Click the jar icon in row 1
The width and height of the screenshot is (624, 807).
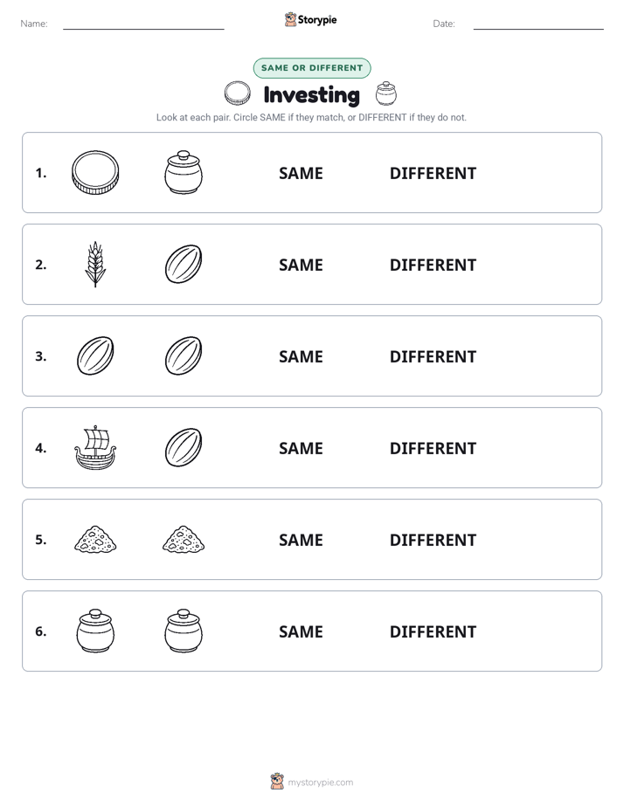point(184,172)
